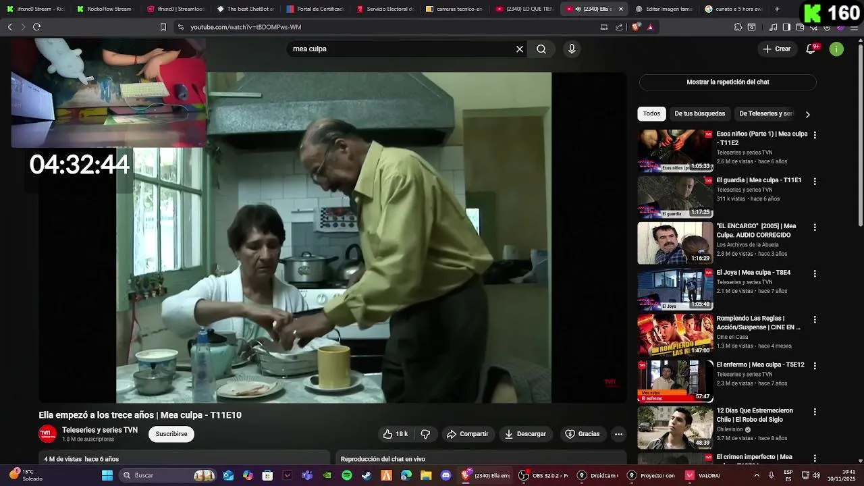Open options menu for Esos niños video
The height and width of the screenshot is (486, 864).
pos(815,135)
